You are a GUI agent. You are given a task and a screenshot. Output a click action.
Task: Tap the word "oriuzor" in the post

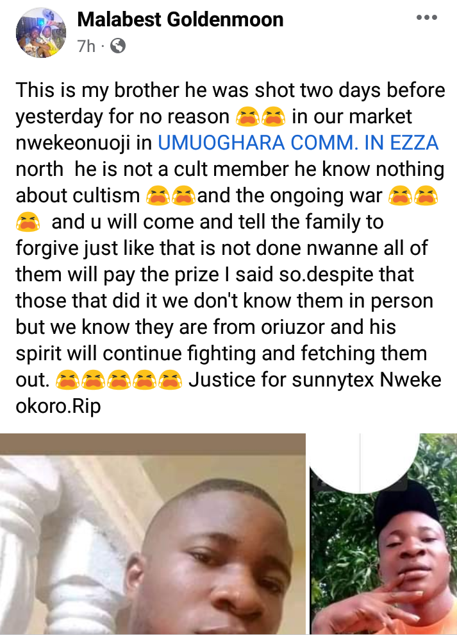pyautogui.click(x=293, y=327)
